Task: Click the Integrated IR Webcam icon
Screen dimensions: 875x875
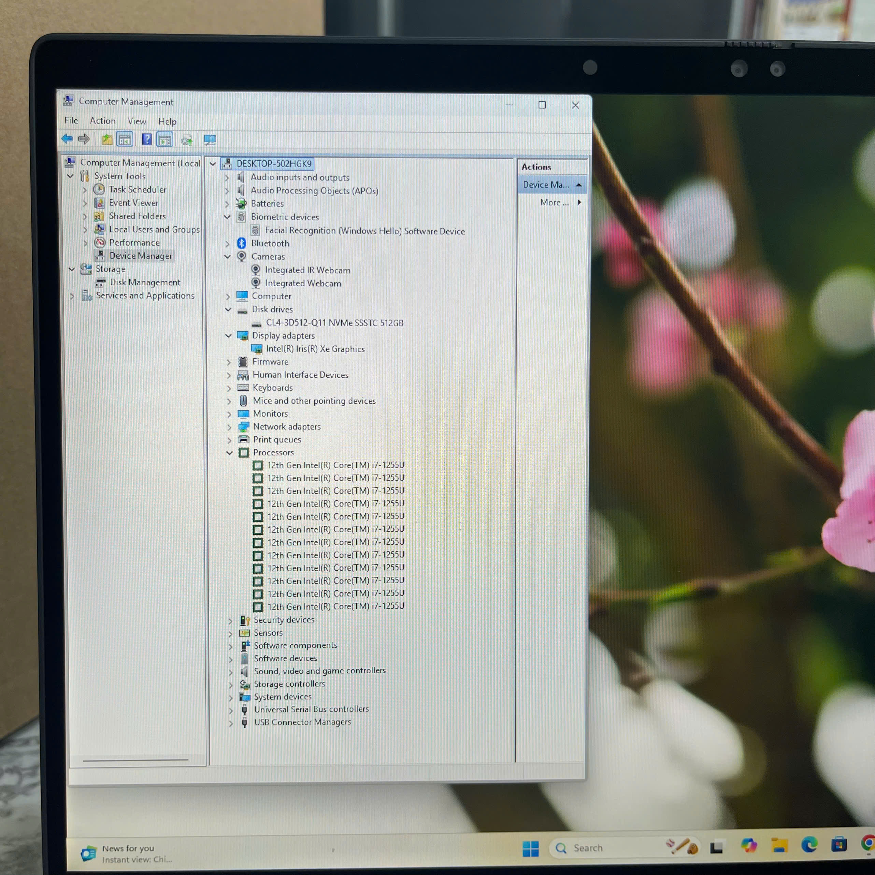Action: pos(255,270)
